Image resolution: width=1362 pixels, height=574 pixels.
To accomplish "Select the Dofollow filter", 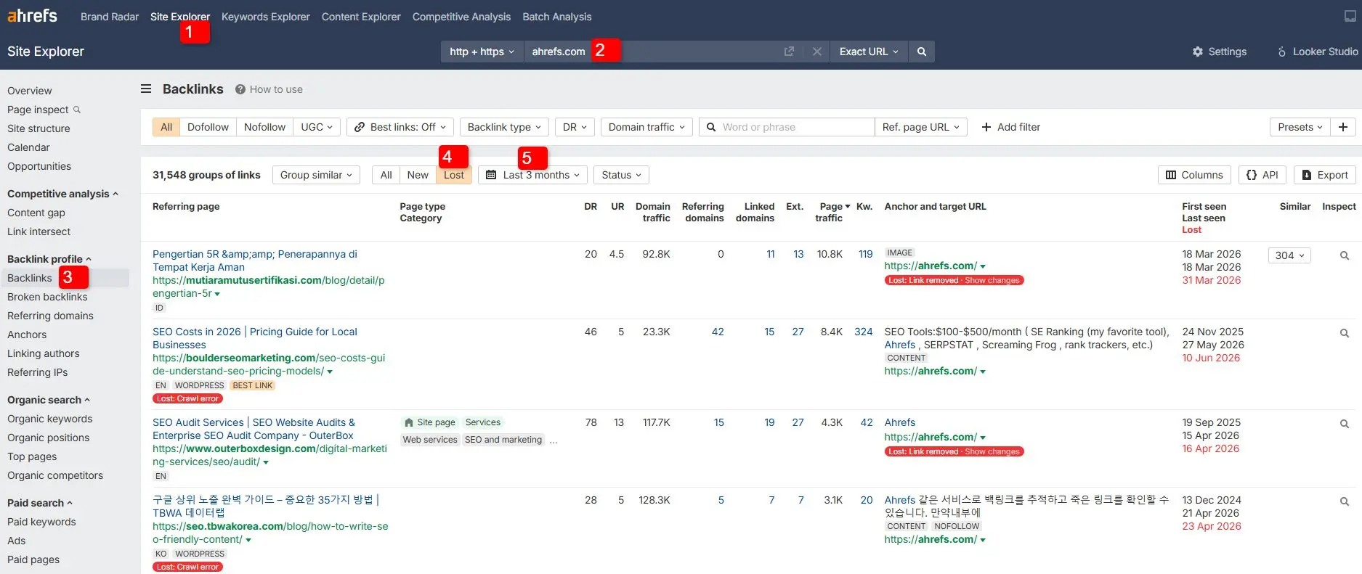I will pyautogui.click(x=208, y=127).
